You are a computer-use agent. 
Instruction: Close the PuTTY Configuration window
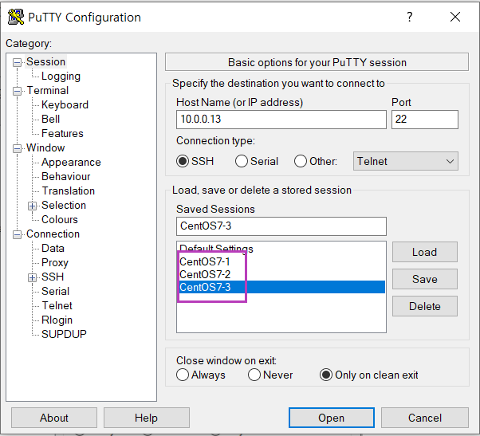pyautogui.click(x=455, y=17)
